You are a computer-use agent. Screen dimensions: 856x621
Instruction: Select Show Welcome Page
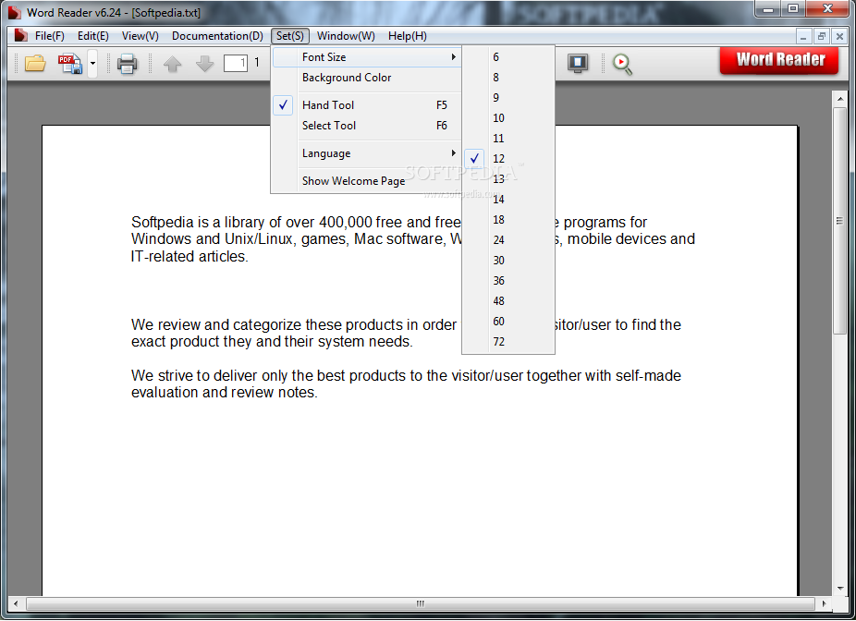click(x=366, y=180)
